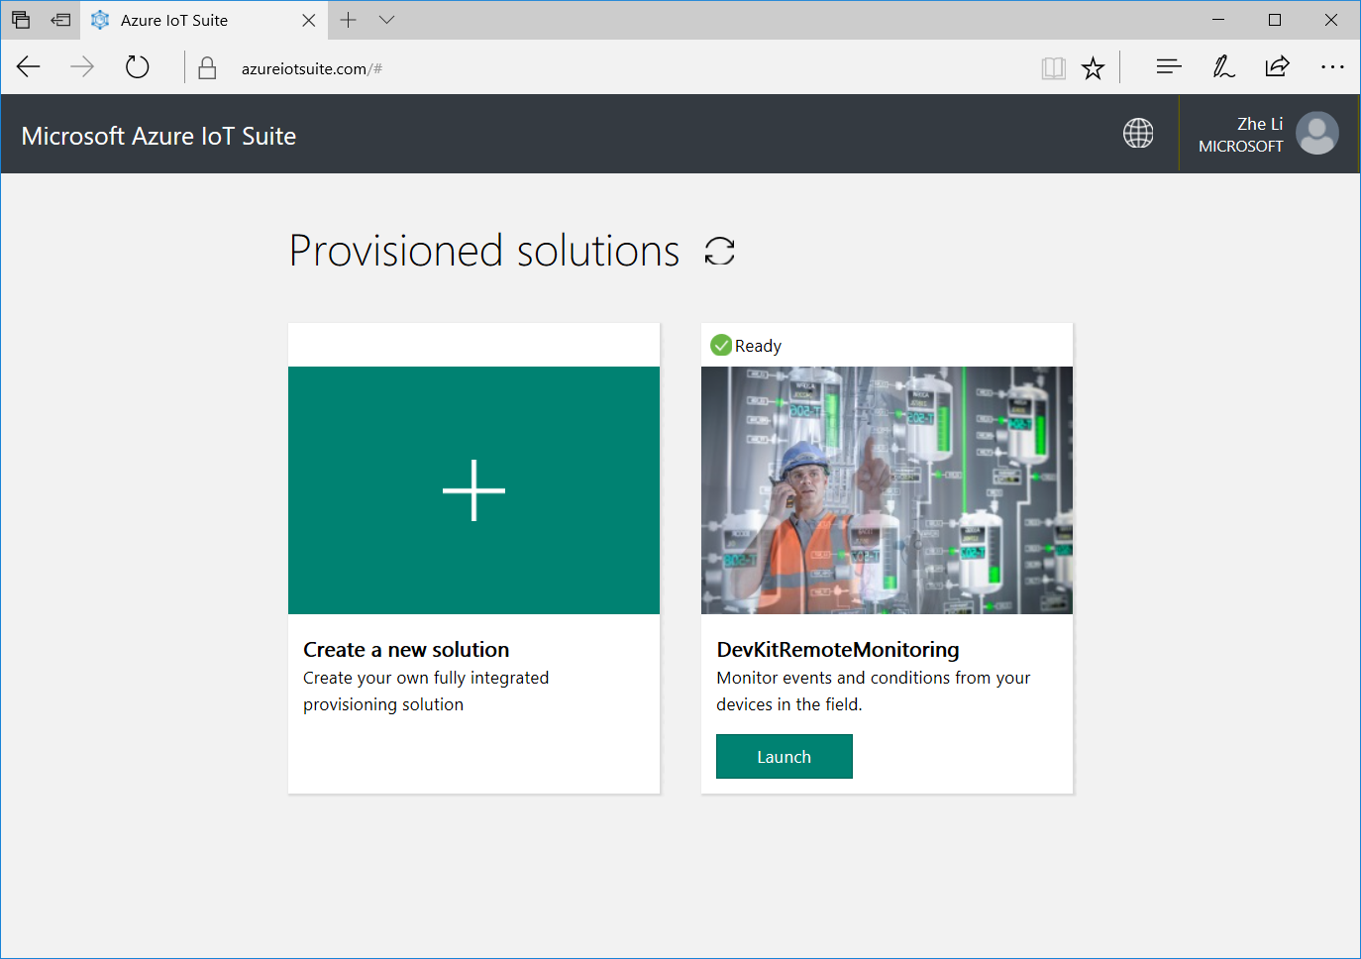Viewport: 1361px width, 959px height.
Task: Click the Ready status text
Action: (758, 346)
